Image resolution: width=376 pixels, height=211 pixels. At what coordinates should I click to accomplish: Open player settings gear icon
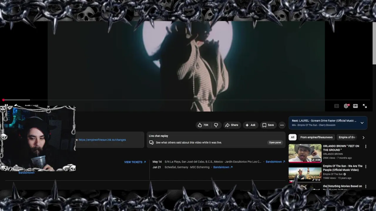(346, 106)
